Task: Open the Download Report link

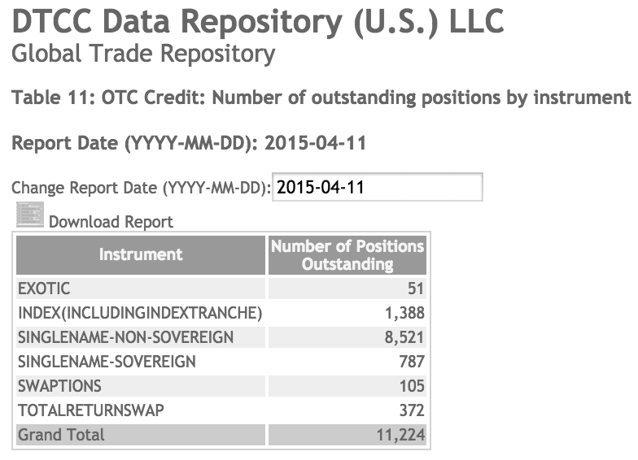Action: tap(111, 222)
